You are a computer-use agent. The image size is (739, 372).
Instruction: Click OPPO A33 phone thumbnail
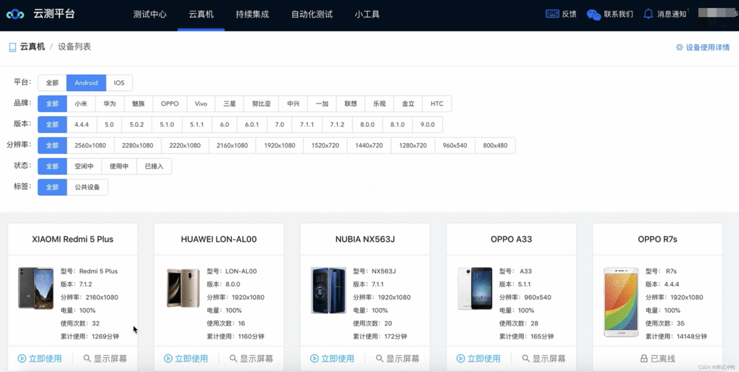[x=475, y=288]
